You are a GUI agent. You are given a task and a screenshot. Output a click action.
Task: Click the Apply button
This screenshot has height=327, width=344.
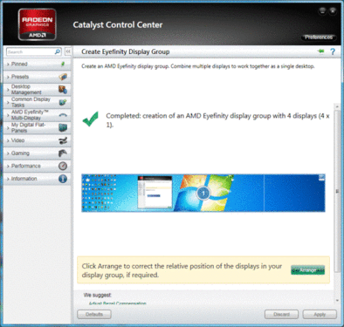tap(320, 314)
